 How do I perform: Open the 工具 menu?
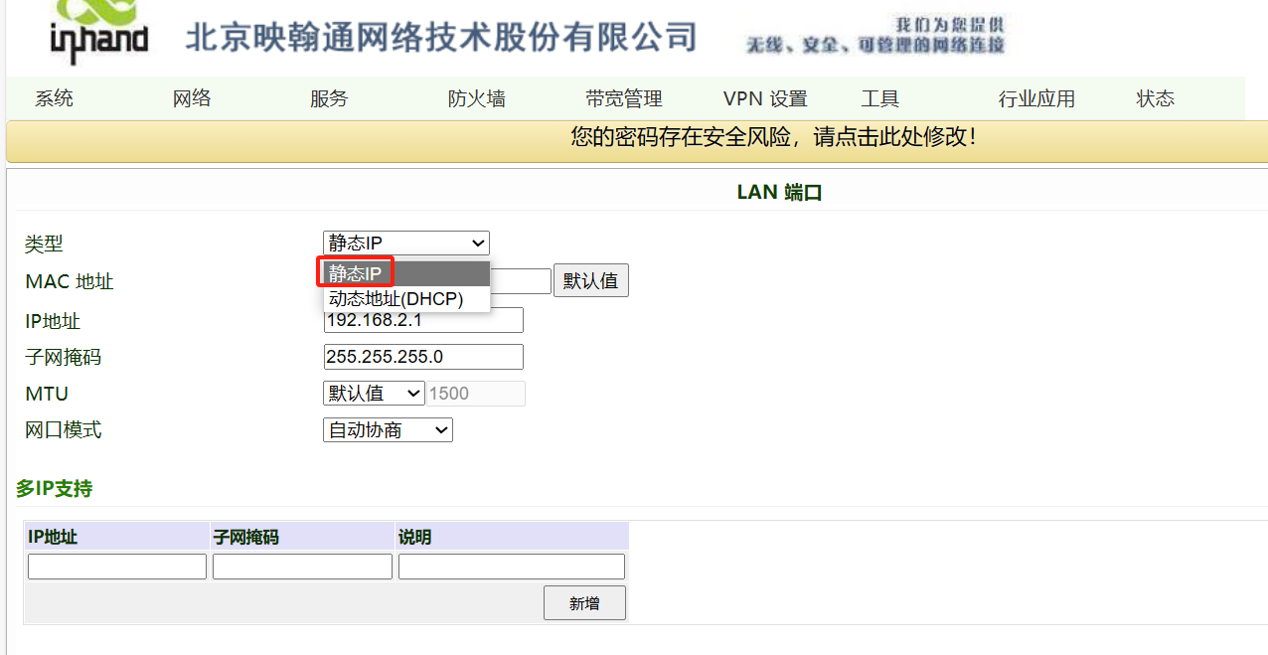tap(880, 98)
